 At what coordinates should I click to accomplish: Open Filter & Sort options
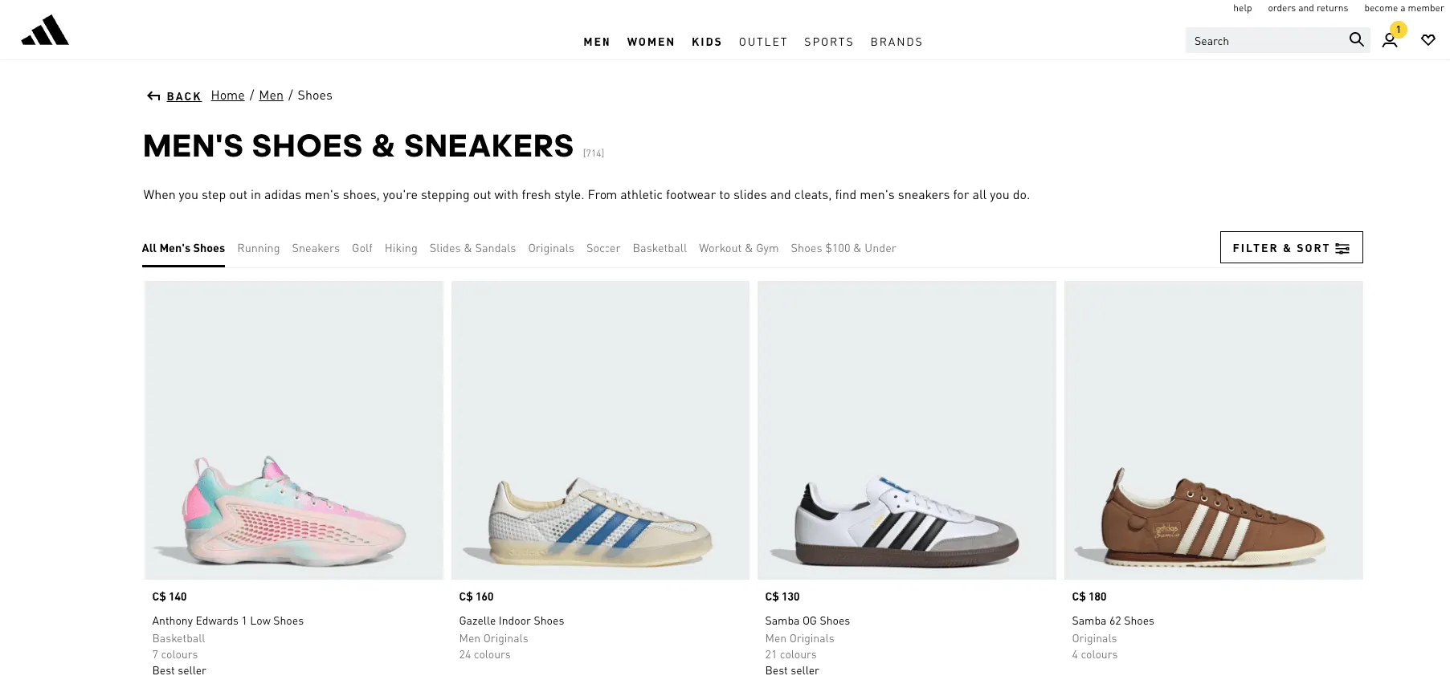1290,247
